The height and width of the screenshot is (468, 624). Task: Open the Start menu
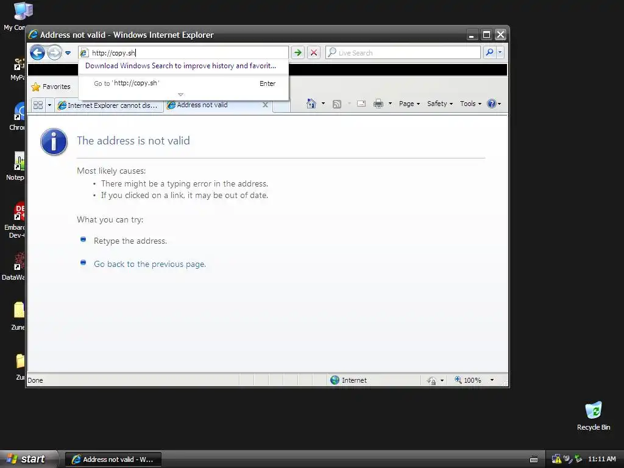coord(29,459)
